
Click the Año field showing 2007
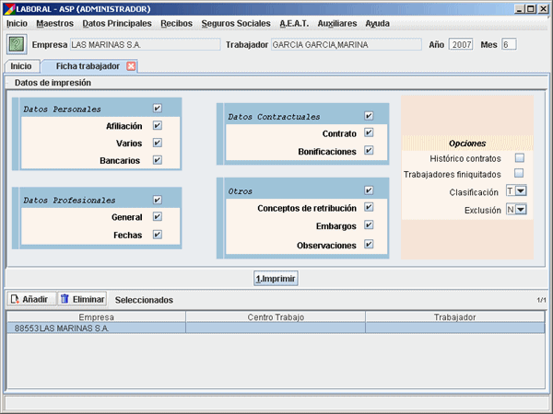461,45
